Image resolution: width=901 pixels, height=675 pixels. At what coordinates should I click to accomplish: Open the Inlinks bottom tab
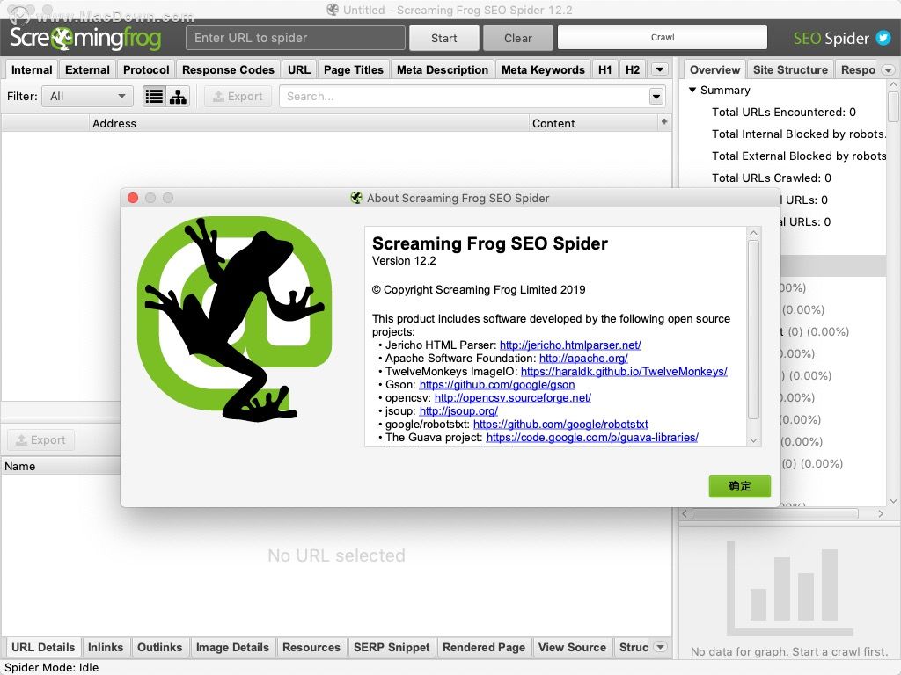point(106,647)
